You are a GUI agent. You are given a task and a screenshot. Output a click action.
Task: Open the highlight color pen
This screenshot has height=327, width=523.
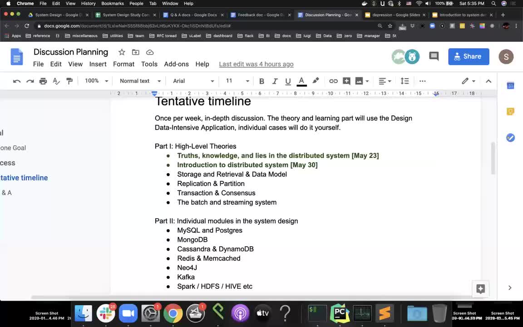316,81
